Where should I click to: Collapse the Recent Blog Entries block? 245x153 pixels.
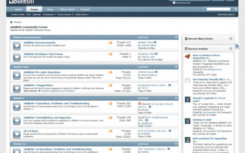coord(231,39)
